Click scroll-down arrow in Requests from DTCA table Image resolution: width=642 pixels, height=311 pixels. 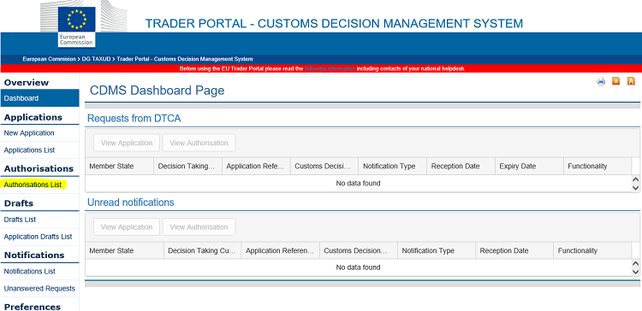[x=635, y=188]
